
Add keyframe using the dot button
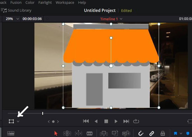(53, 122)
